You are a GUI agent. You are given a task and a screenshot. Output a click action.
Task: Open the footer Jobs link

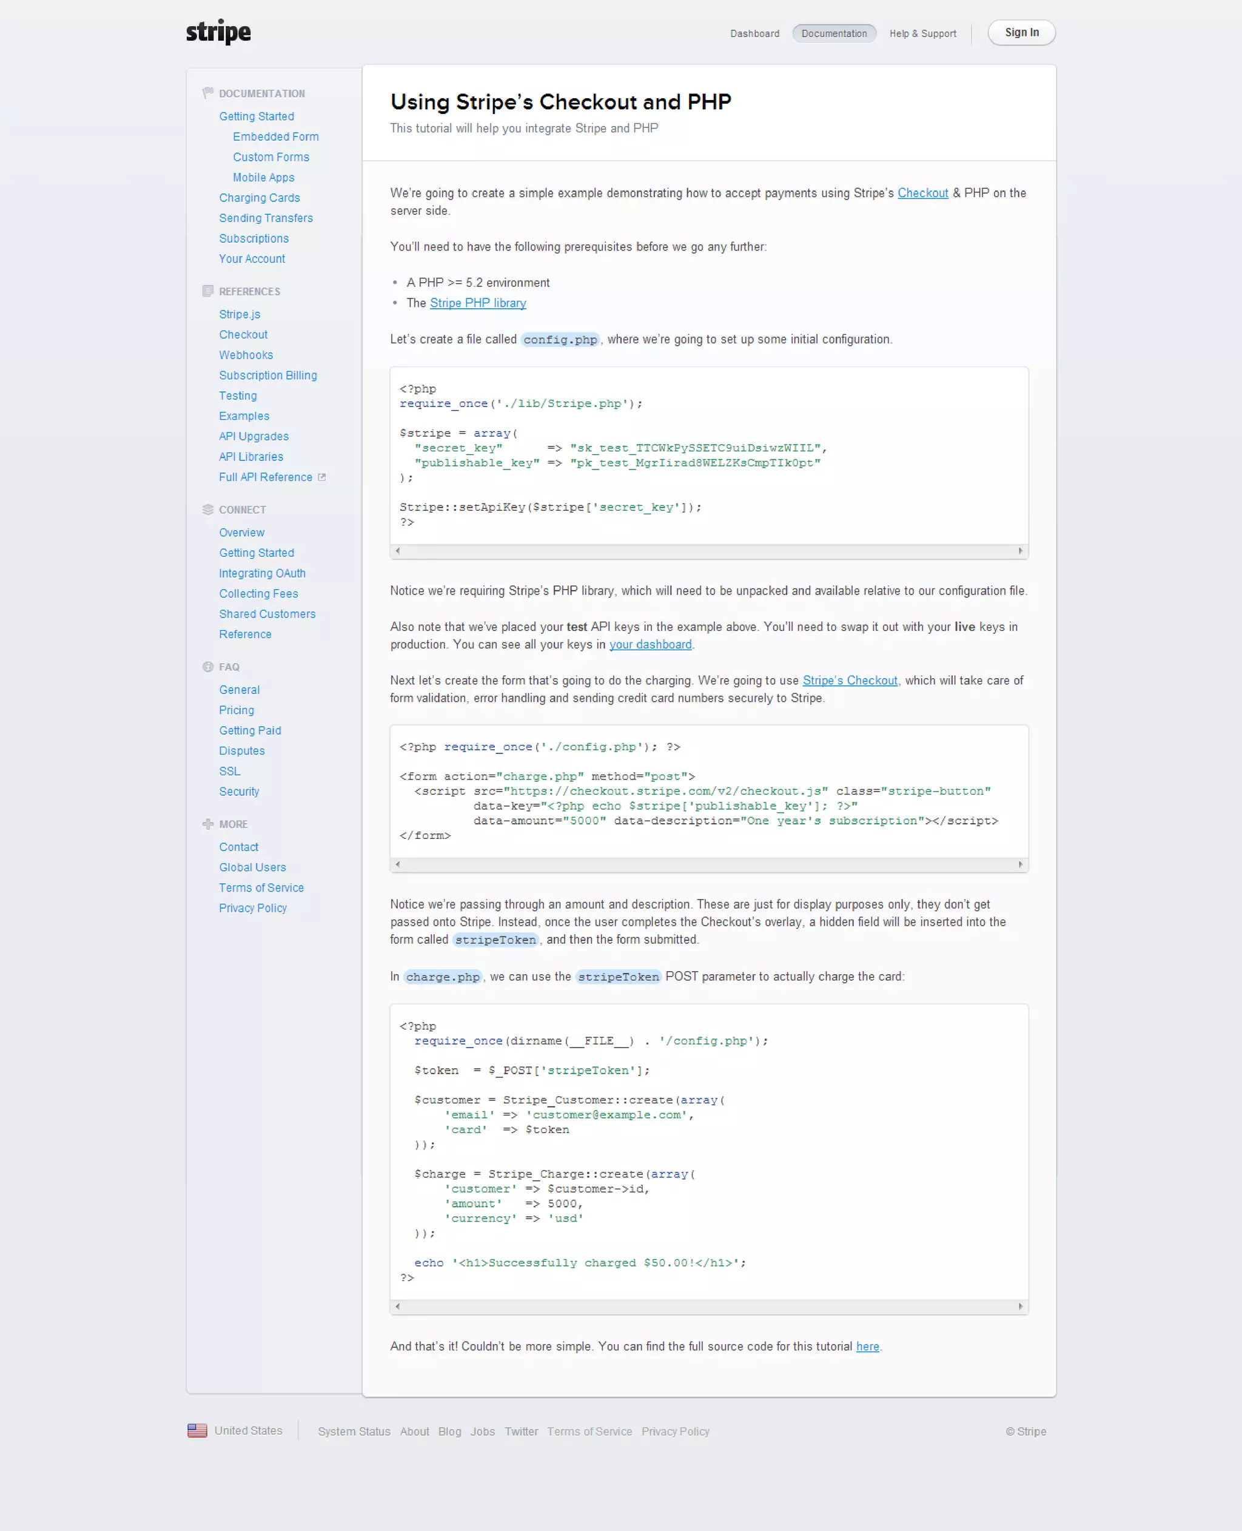(x=482, y=1432)
